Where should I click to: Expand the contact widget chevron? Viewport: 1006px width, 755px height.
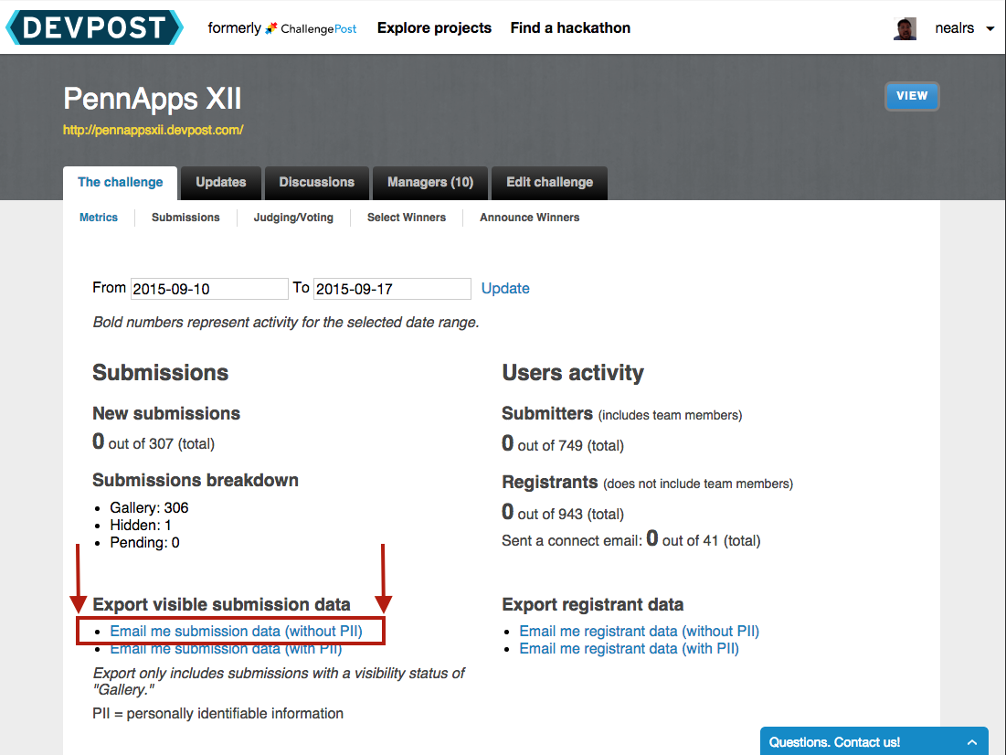972,742
